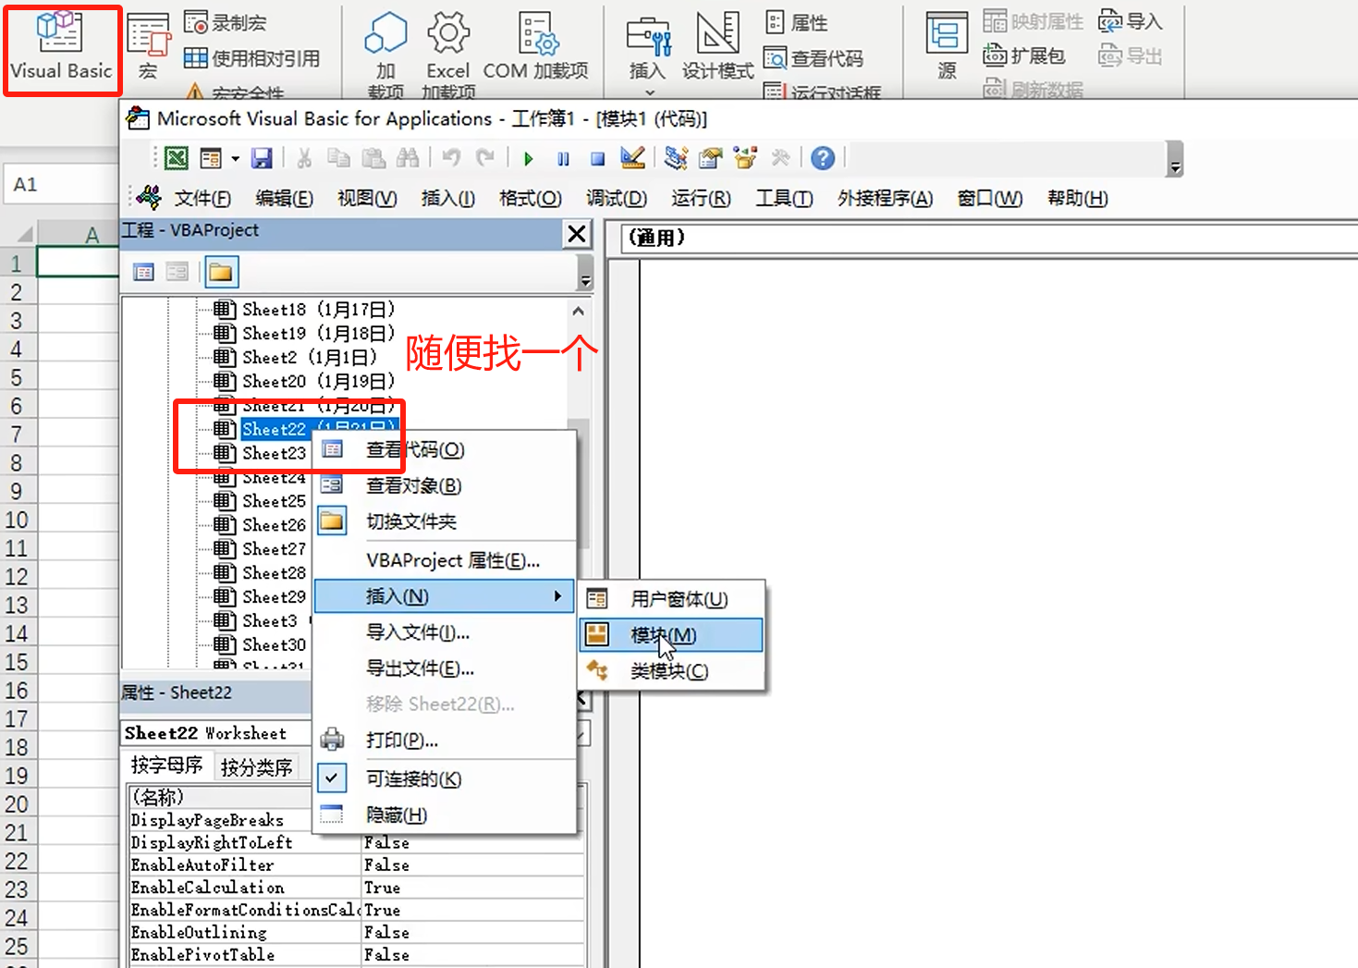Open Properties Window toolbar icon
1358x968 pixels.
710,158
